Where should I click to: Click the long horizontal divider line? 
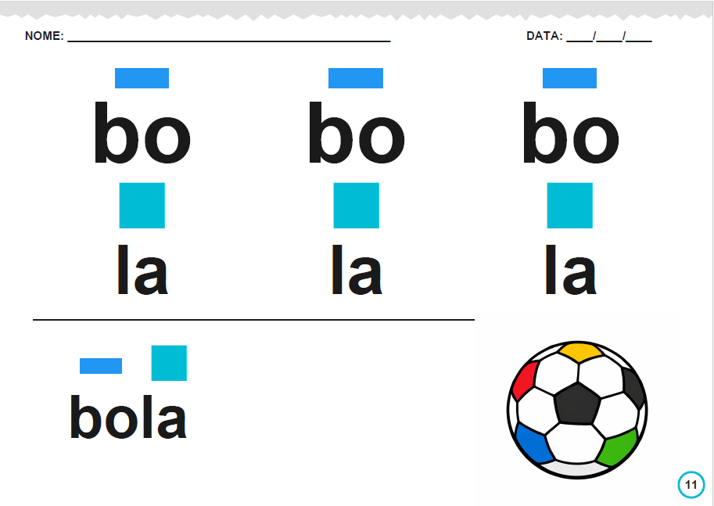253,320
